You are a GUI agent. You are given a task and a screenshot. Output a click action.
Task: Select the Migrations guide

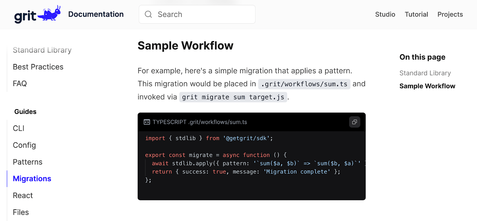(32, 179)
